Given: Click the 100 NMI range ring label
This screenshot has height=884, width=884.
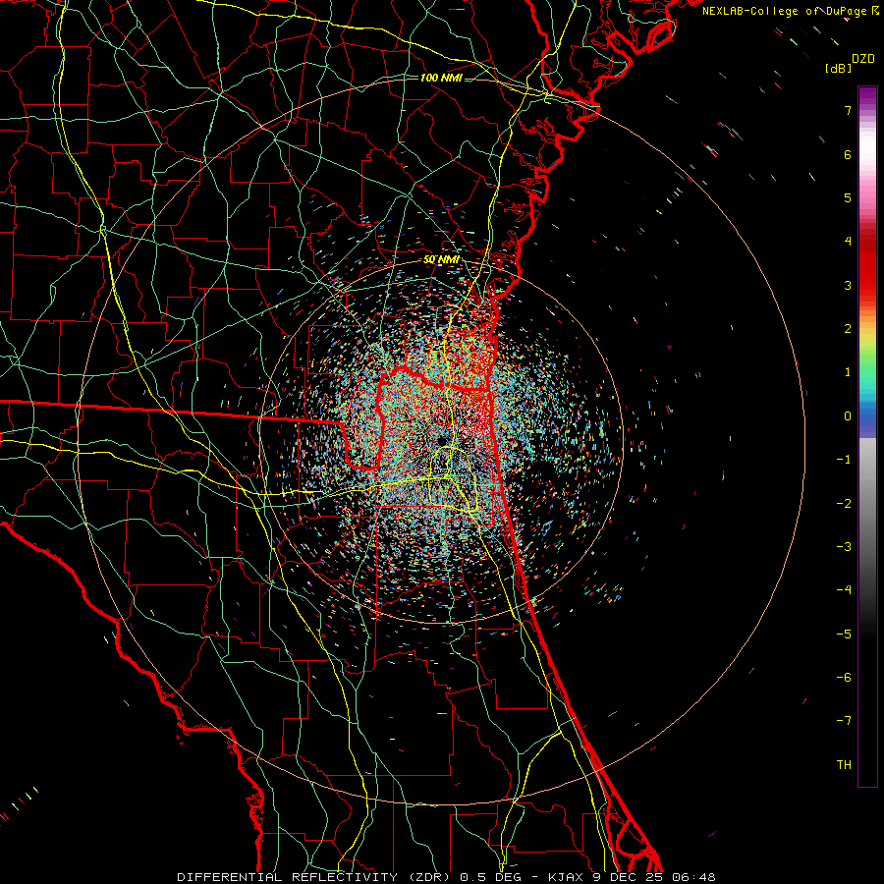Looking at the screenshot, I should pyautogui.click(x=441, y=78).
